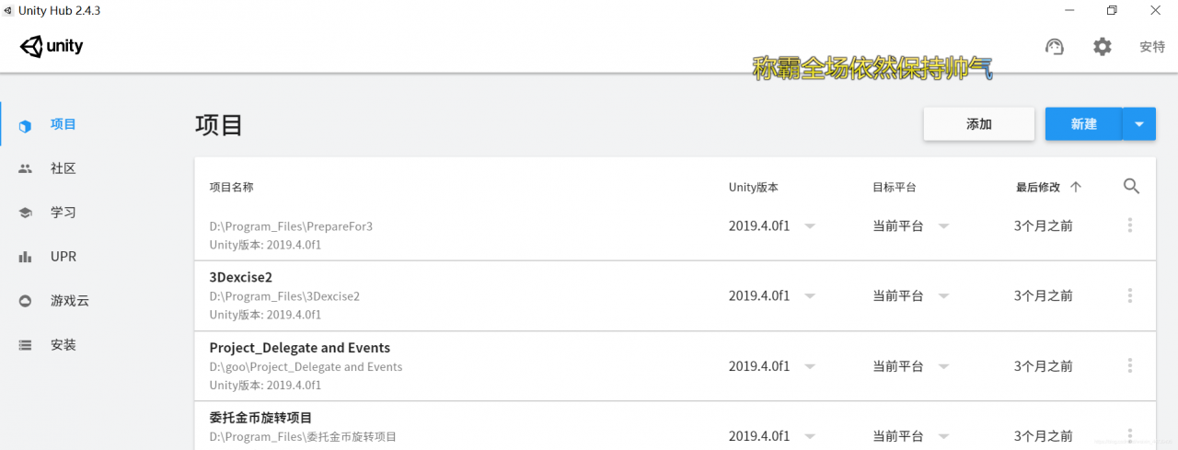The width and height of the screenshot is (1178, 450).
Task: Open the Unity logo home icon
Action: pos(52,46)
